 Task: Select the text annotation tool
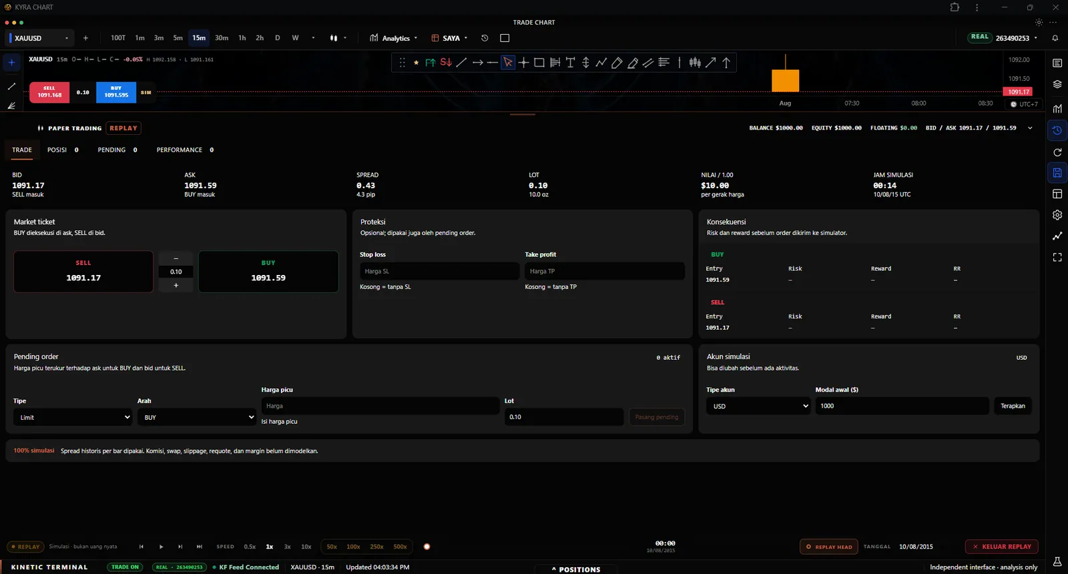tap(570, 63)
